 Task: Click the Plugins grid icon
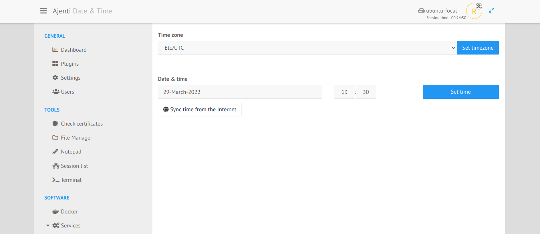[55, 64]
